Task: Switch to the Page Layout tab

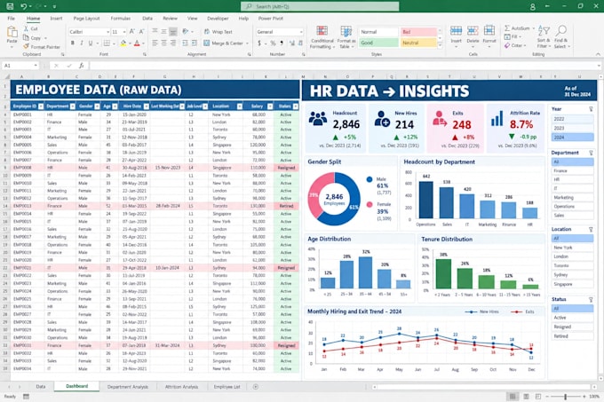Action: click(86, 19)
